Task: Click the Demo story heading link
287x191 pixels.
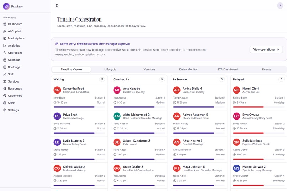Action: point(95,44)
